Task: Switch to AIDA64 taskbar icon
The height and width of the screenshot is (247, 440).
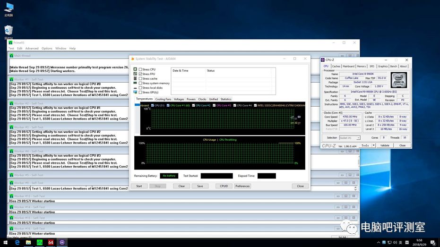Action: [51, 243]
